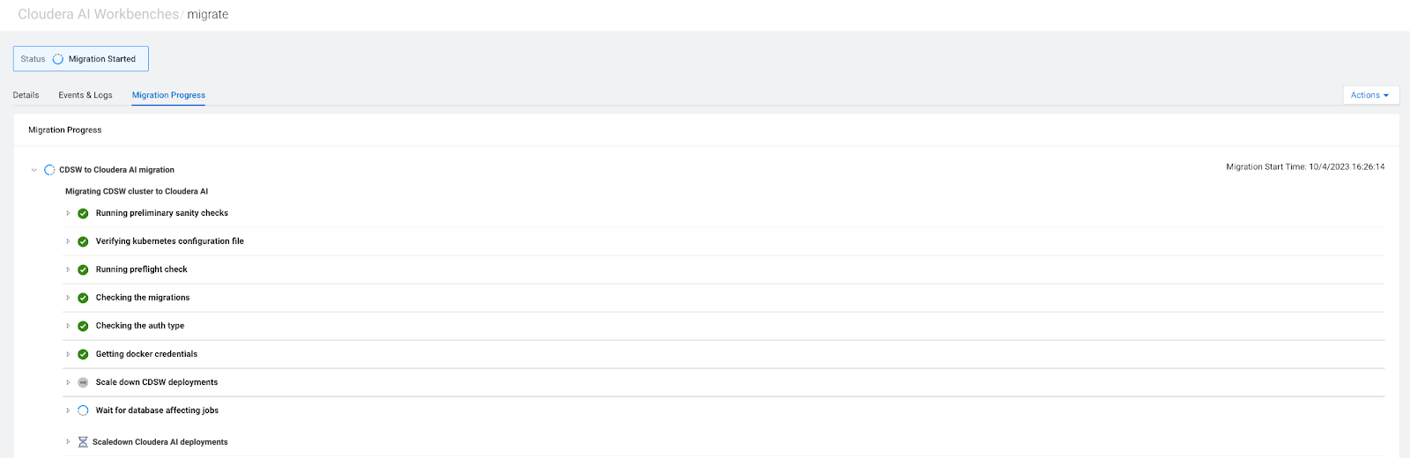Click green check icon beside Running preliminary sanity checks
Screen dimensions: 1410x458
pos(83,213)
